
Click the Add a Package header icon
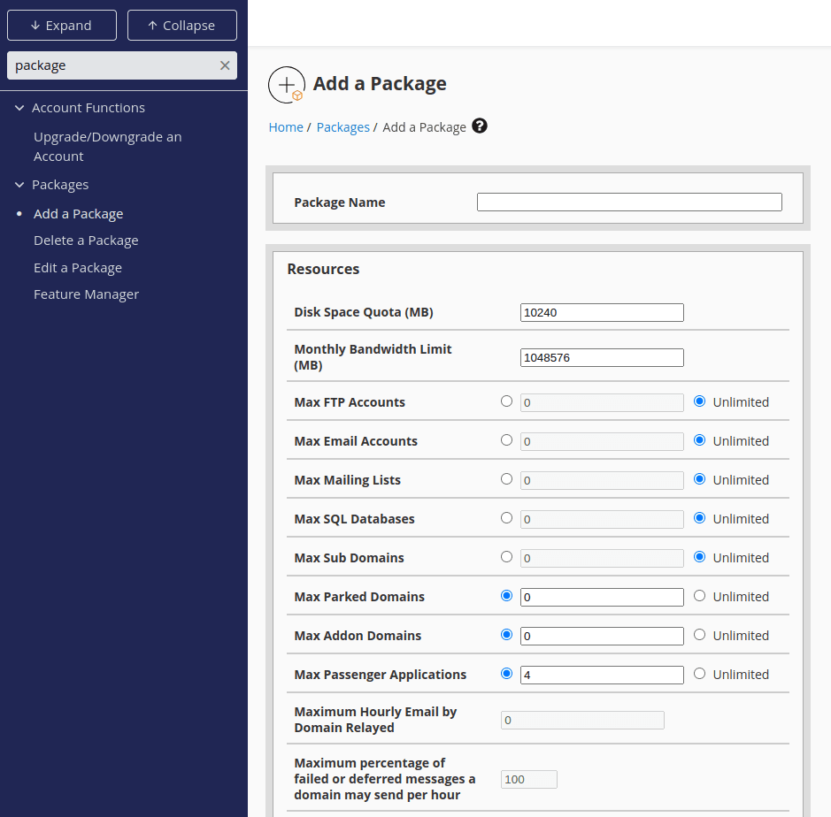point(286,85)
